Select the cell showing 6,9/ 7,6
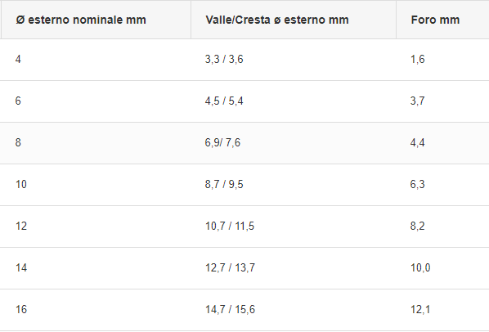Screen dimensions: 489x332 [222, 143]
